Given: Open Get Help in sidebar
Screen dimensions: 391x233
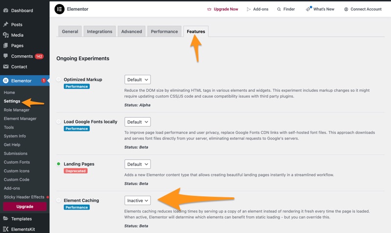Looking at the screenshot, I should tap(12, 145).
